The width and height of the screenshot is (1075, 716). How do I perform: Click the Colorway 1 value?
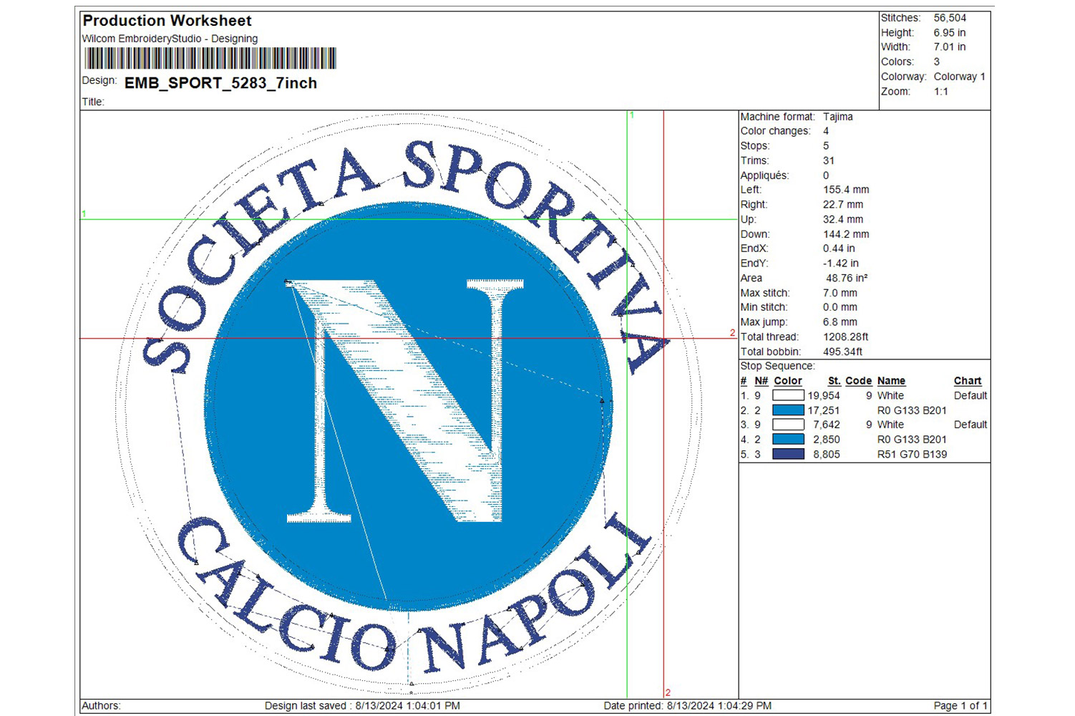tap(959, 77)
